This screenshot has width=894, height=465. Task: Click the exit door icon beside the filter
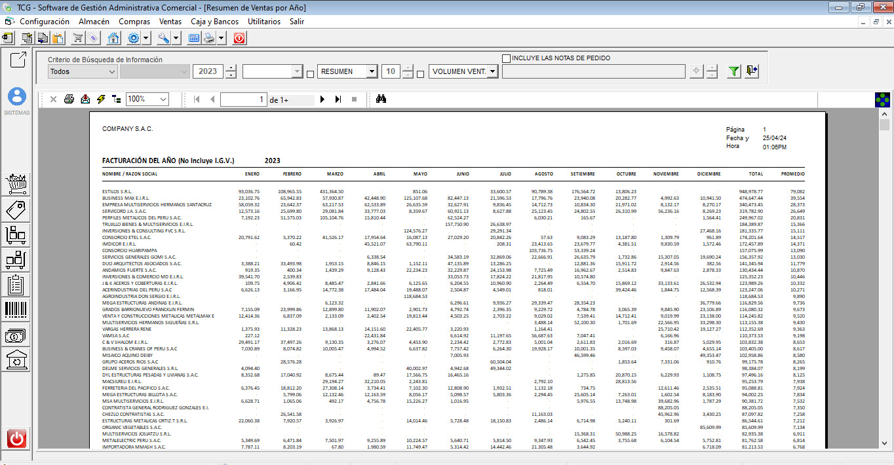click(x=752, y=71)
